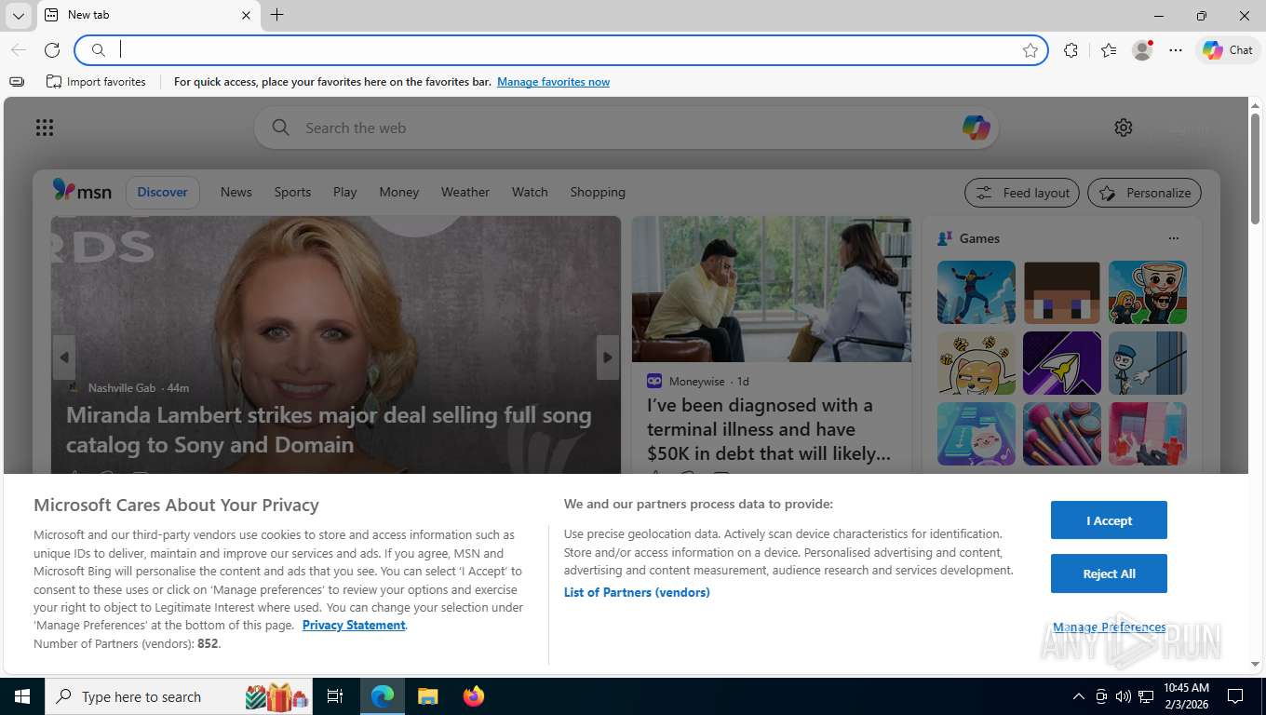Select the News tab

pos(236,192)
